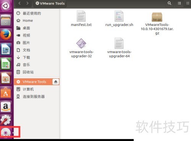Open System Settings dock icon
191x141 pixels.
click(x=6, y=120)
